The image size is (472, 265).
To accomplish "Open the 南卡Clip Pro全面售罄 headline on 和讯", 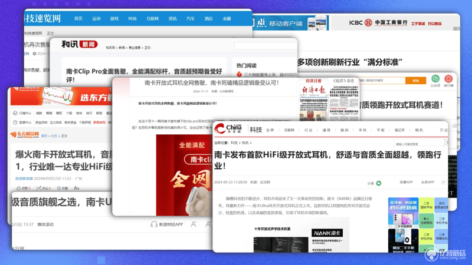I will [144, 75].
